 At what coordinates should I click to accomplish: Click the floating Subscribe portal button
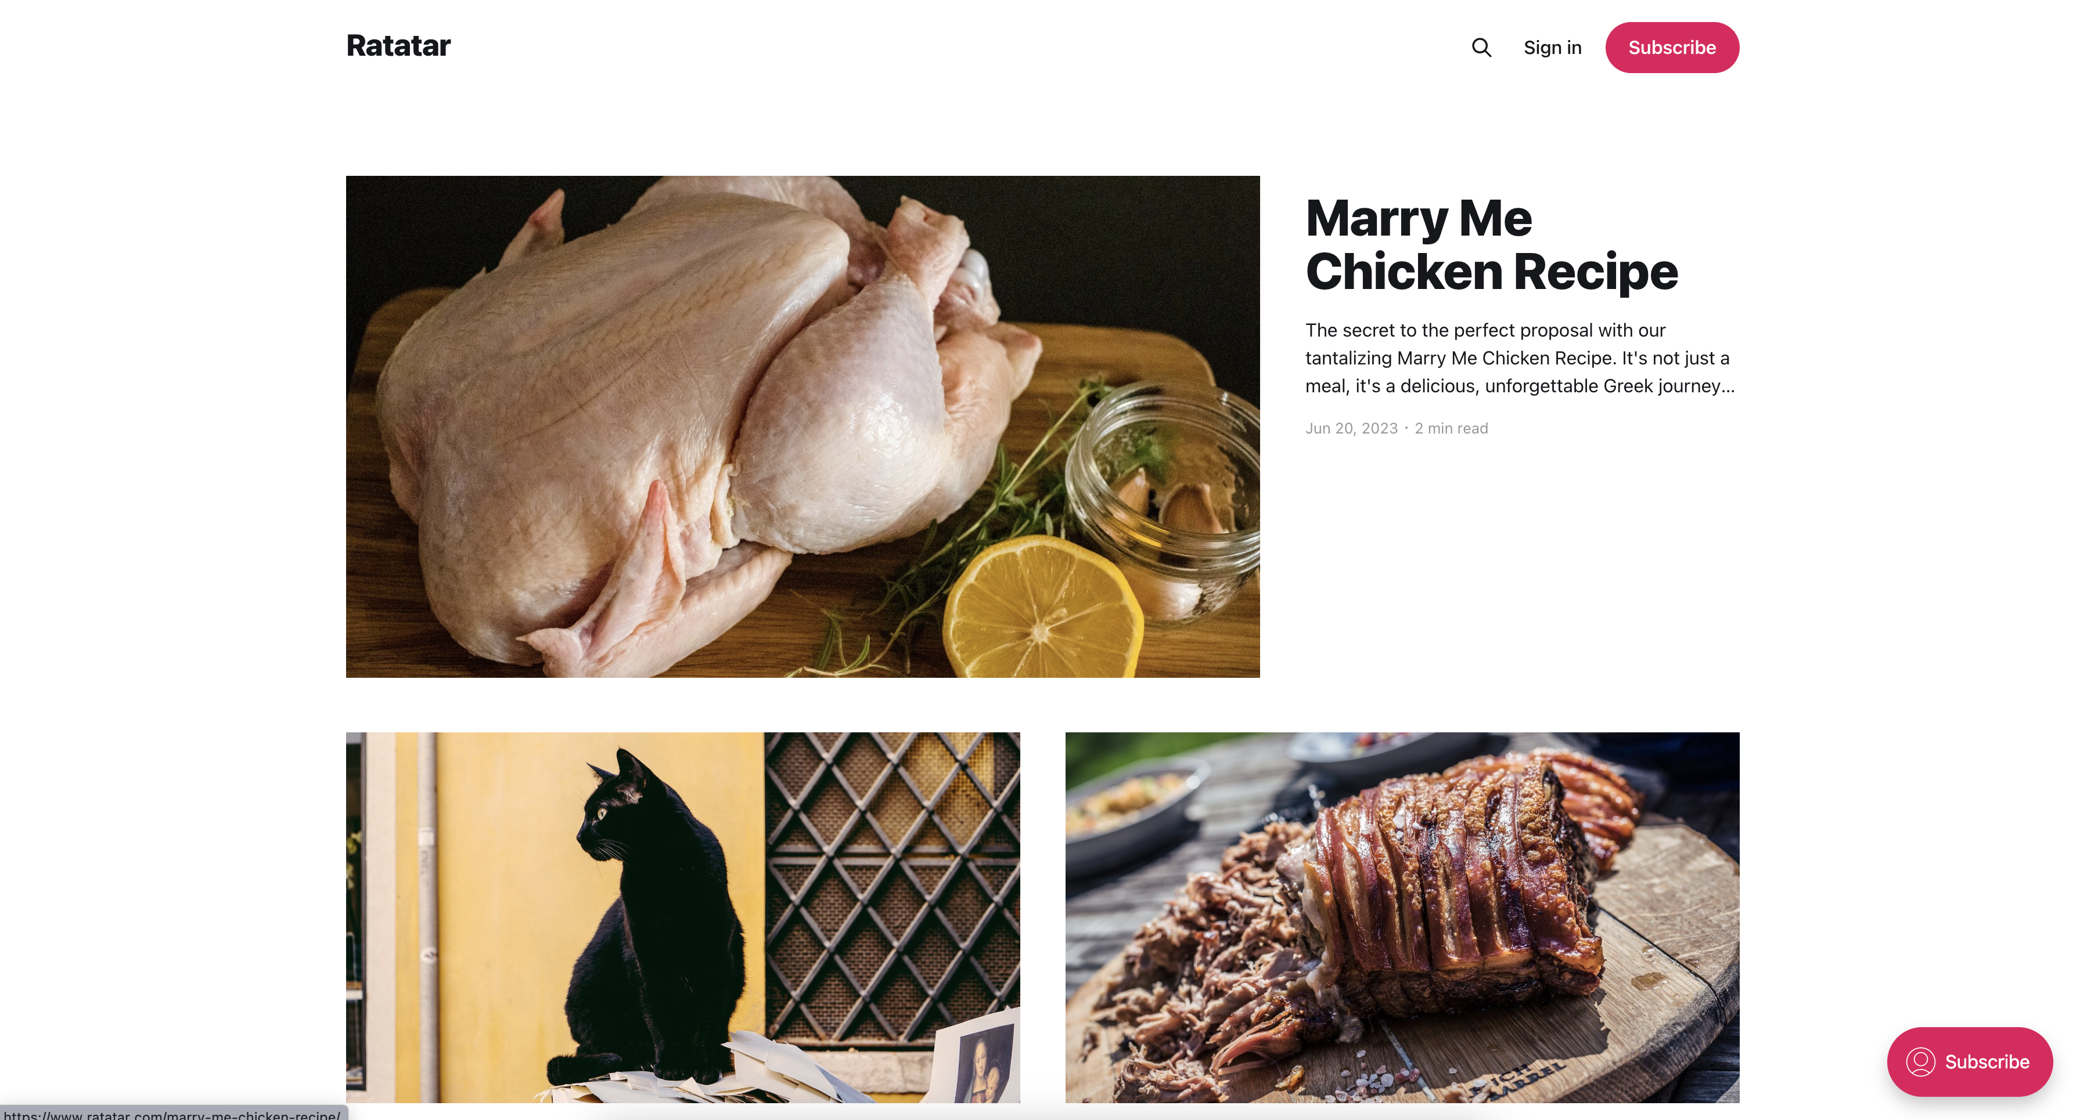point(1969,1061)
